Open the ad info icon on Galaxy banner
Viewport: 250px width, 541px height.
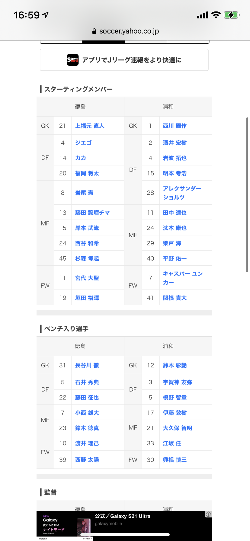point(208,514)
